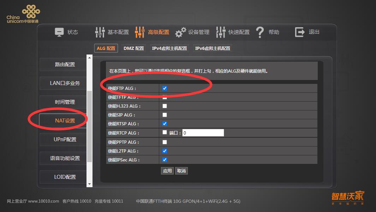Image resolution: width=376 pixels, height=212 pixels.
Task: Click the question mark 帮助 icon
Action: pos(260,32)
